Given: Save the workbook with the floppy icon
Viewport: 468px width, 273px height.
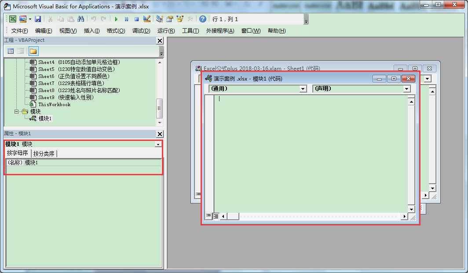Looking at the screenshot, I should click(x=38, y=19).
